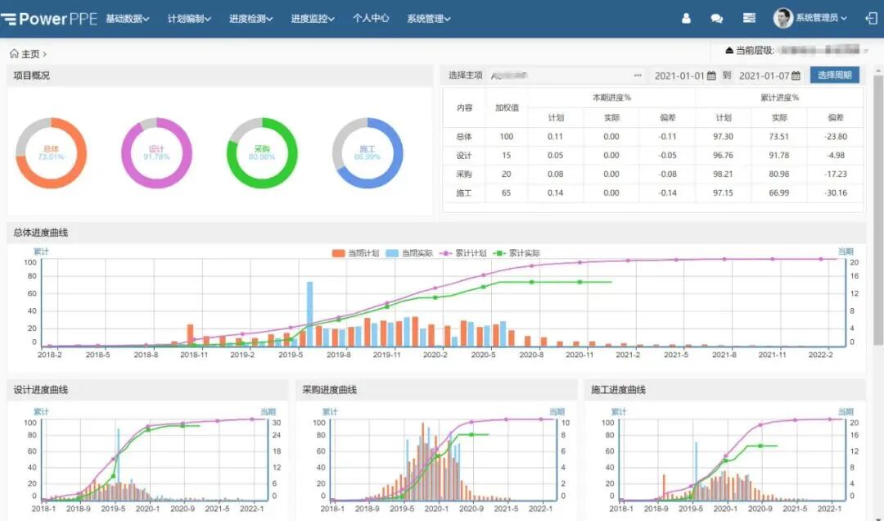Image resolution: width=884 pixels, height=521 pixels.
Task: Click cumulative deviation value -30.16
Action: click(x=835, y=193)
